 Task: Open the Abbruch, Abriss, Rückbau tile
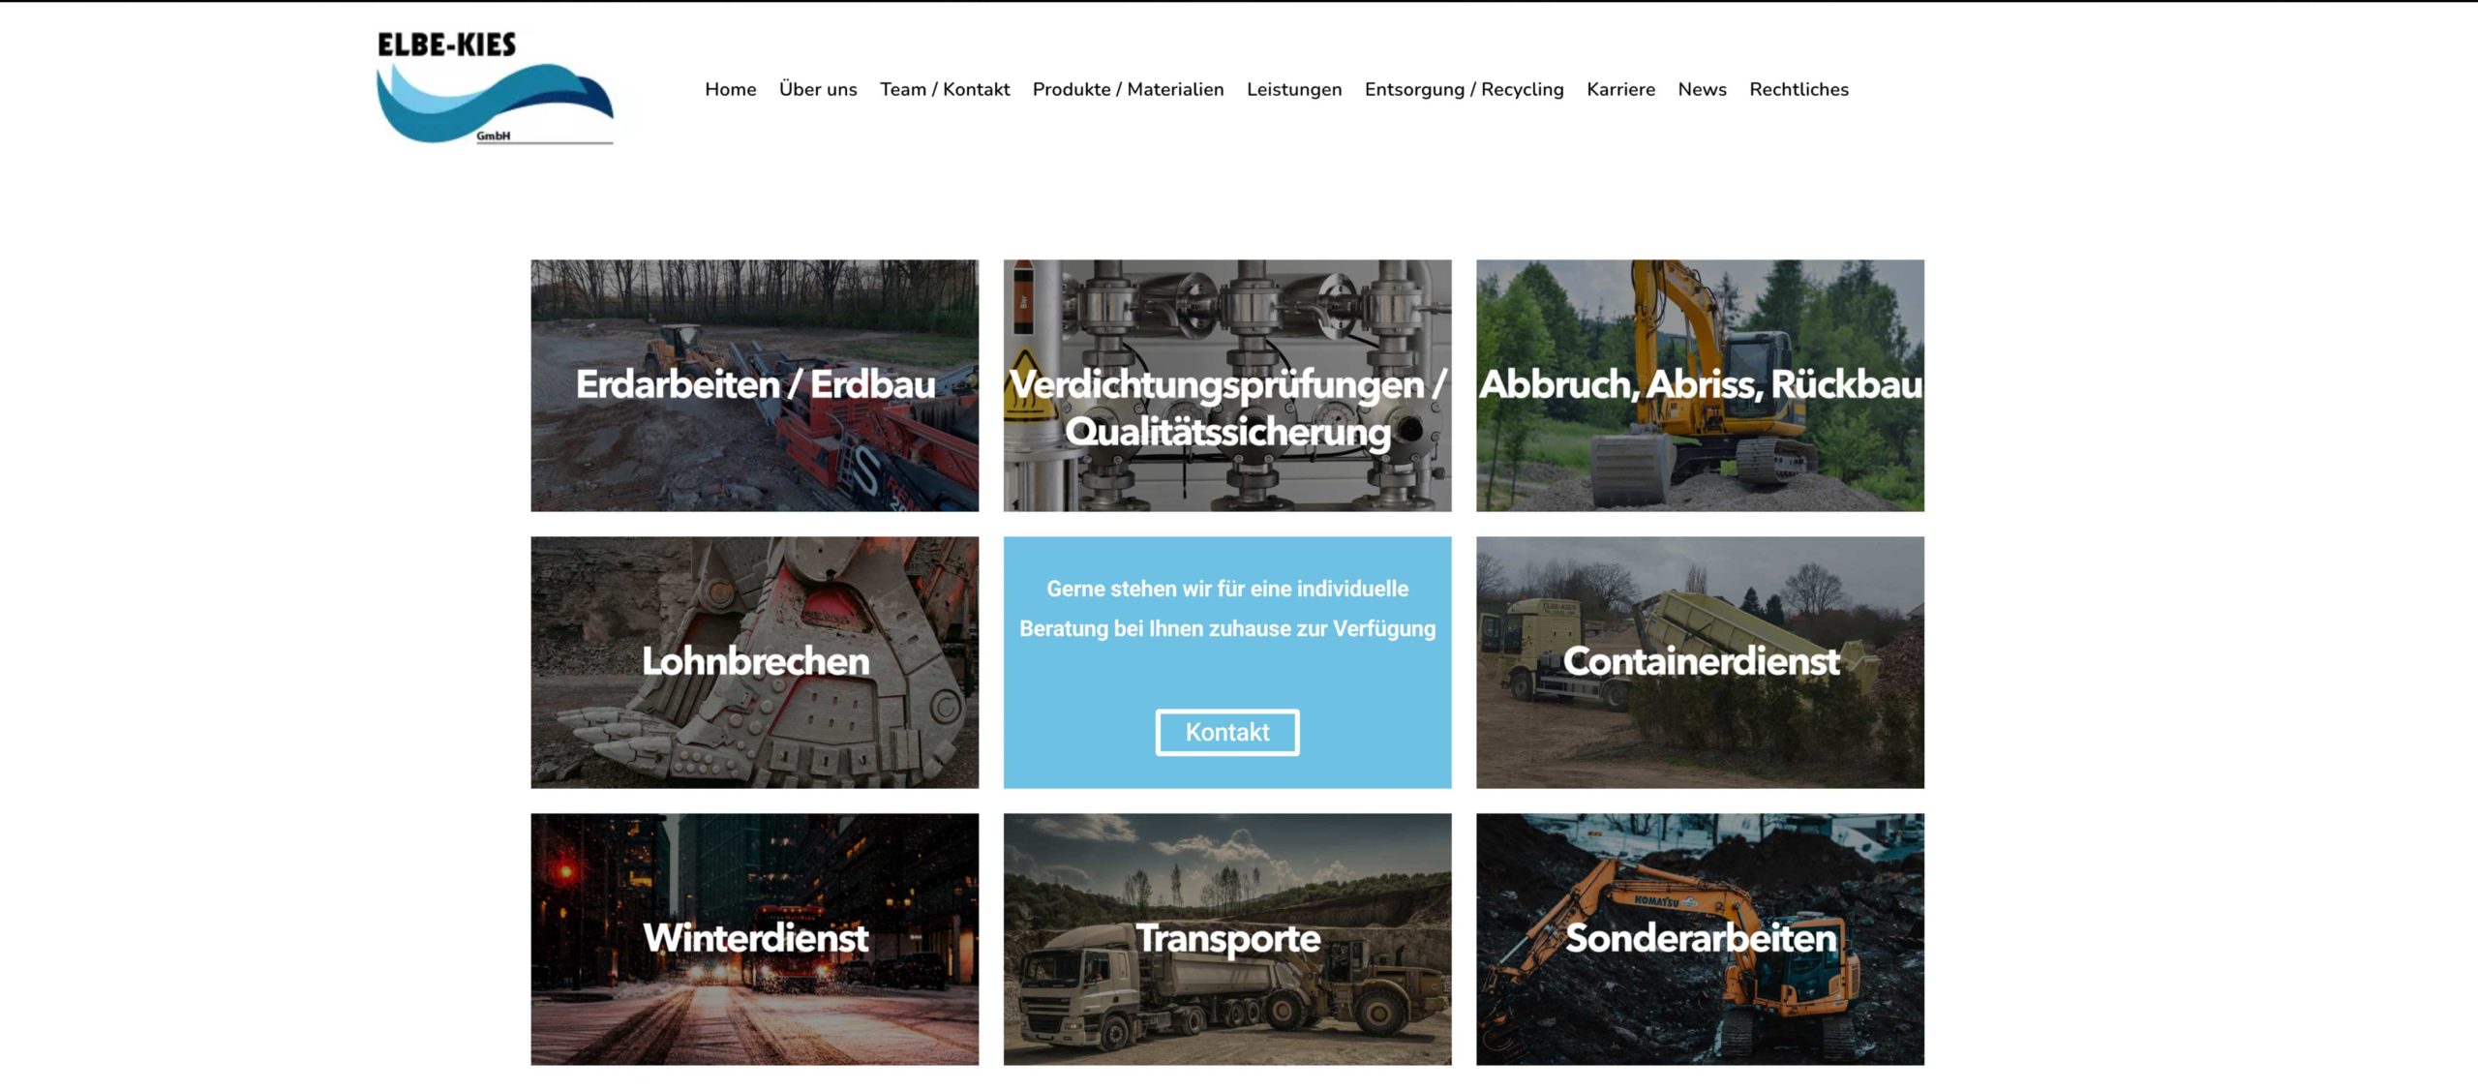[1700, 385]
